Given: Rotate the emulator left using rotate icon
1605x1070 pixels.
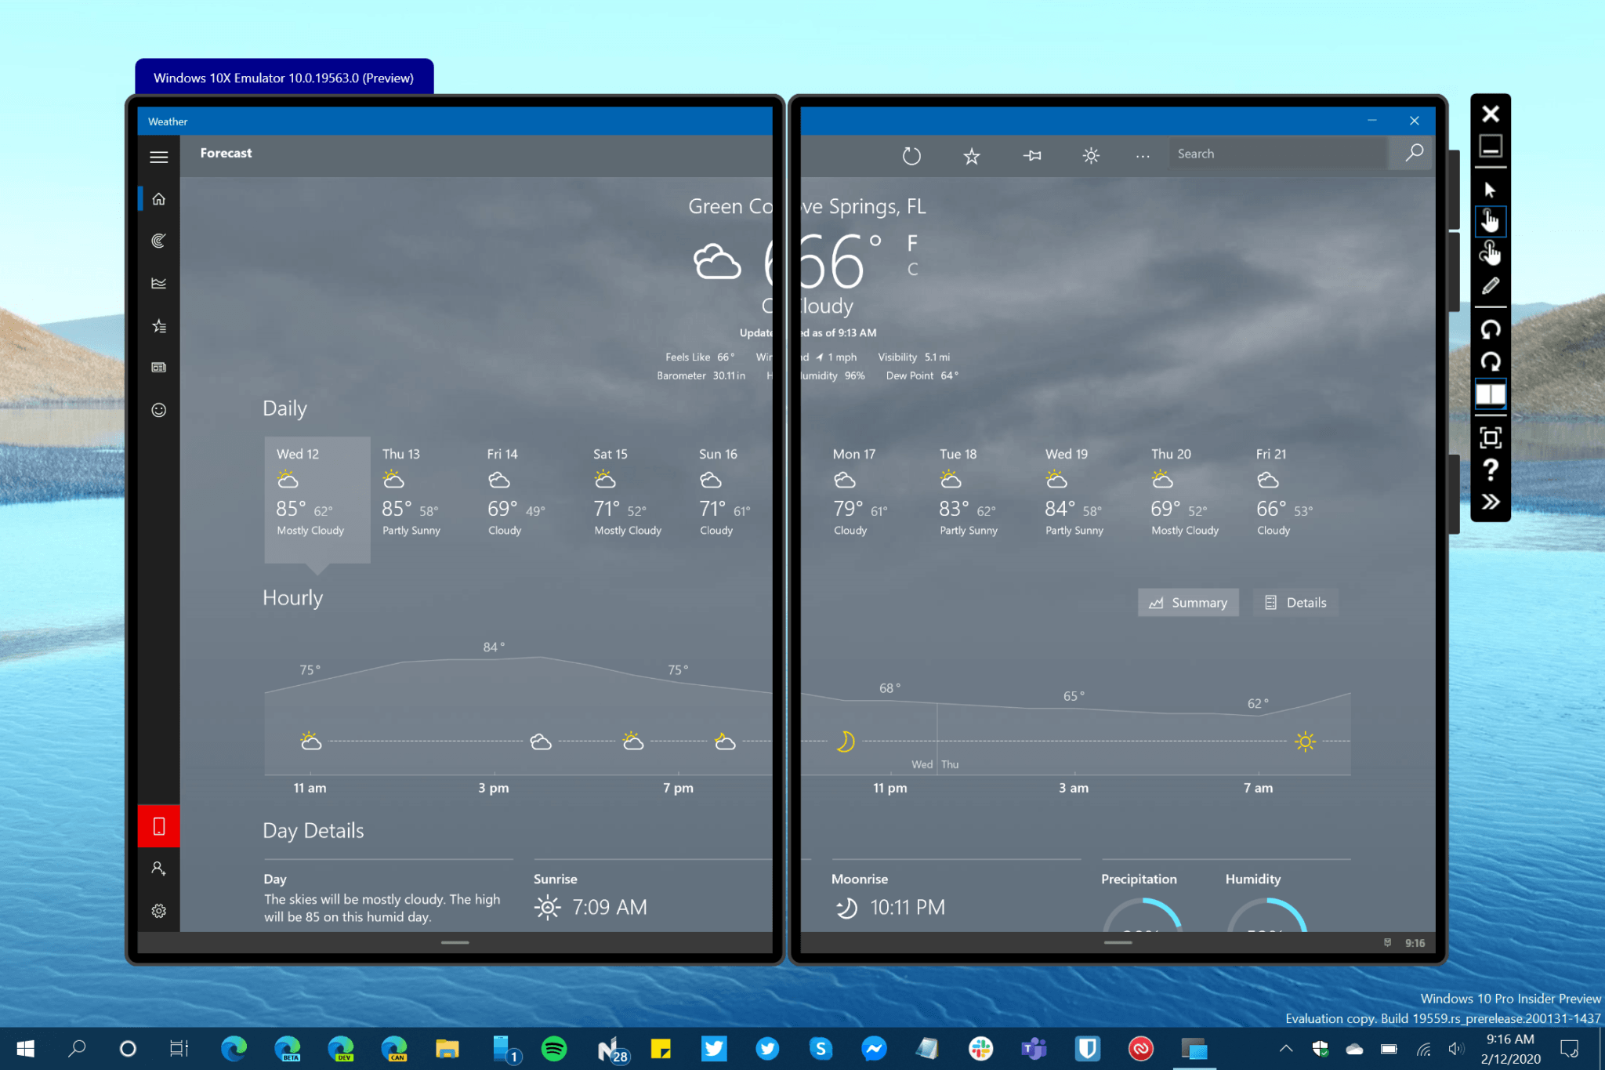Looking at the screenshot, I should 1490,329.
